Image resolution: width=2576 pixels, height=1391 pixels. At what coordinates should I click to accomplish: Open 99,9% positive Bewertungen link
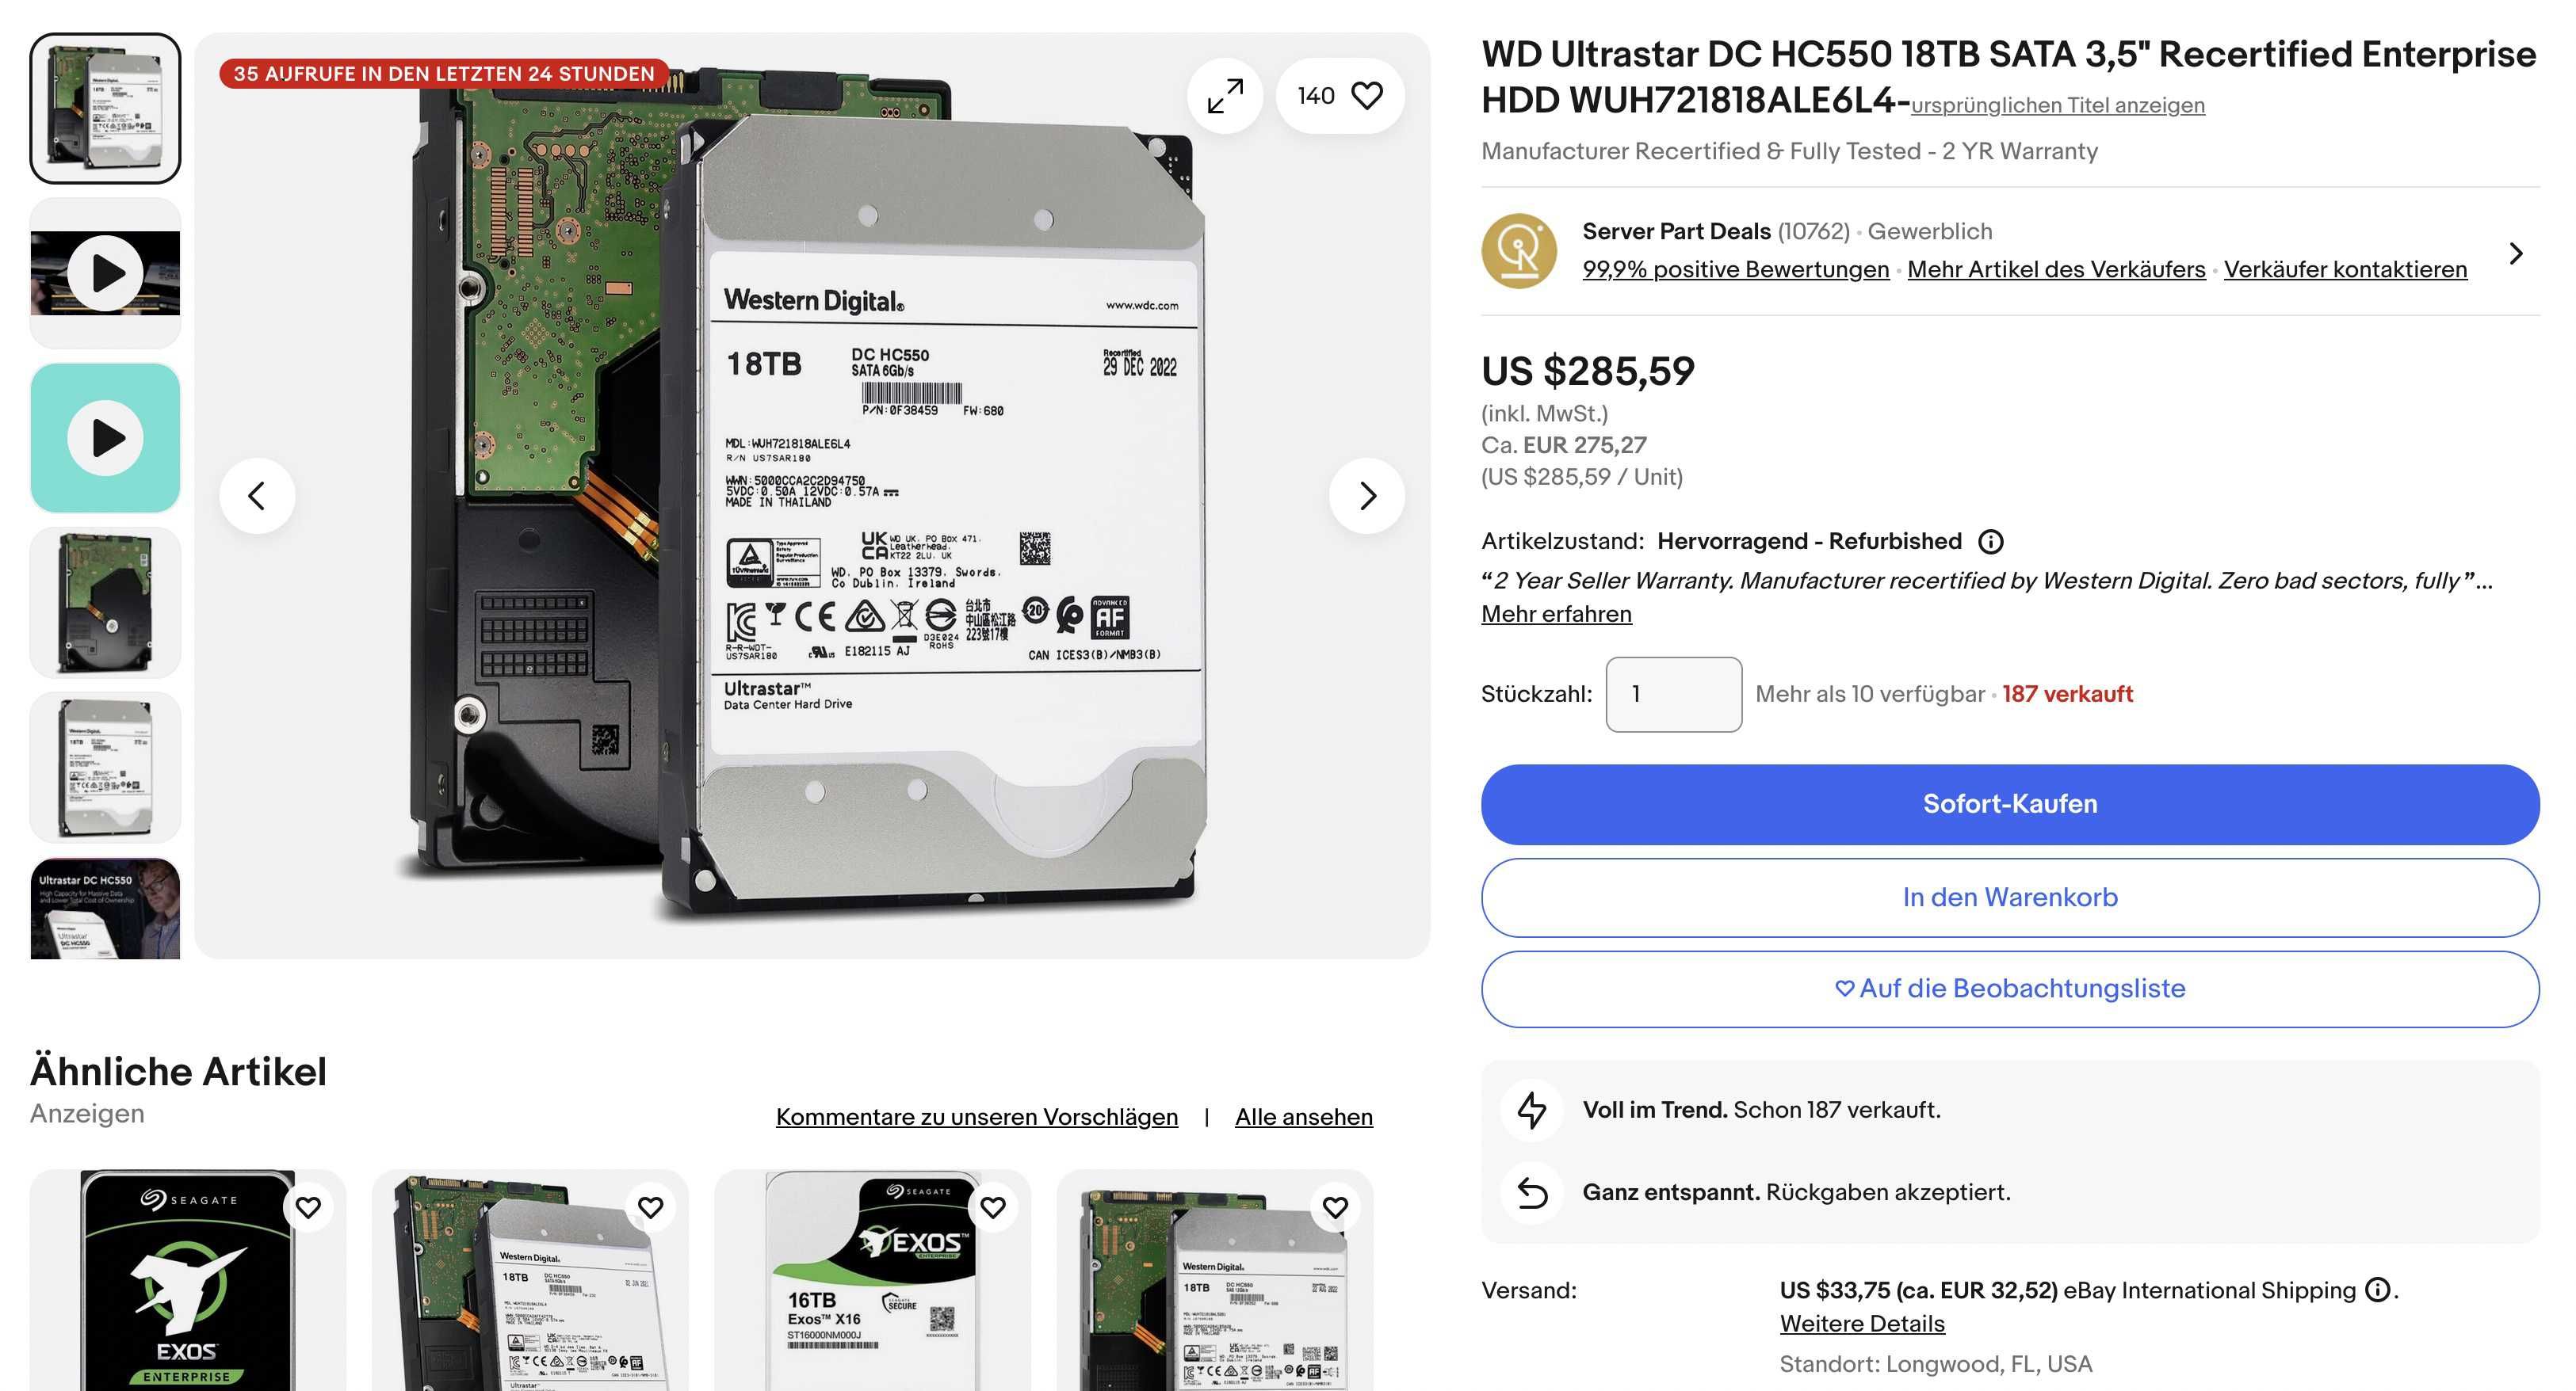click(1735, 269)
